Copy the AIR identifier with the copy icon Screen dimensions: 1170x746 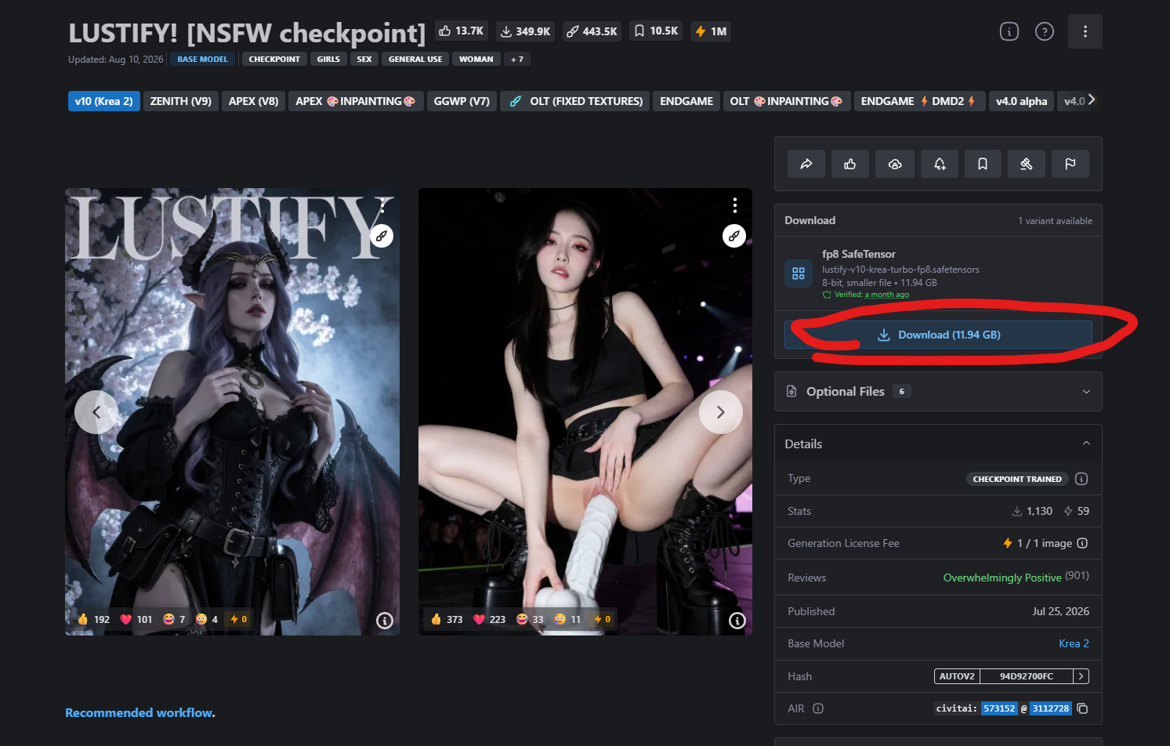[1082, 708]
